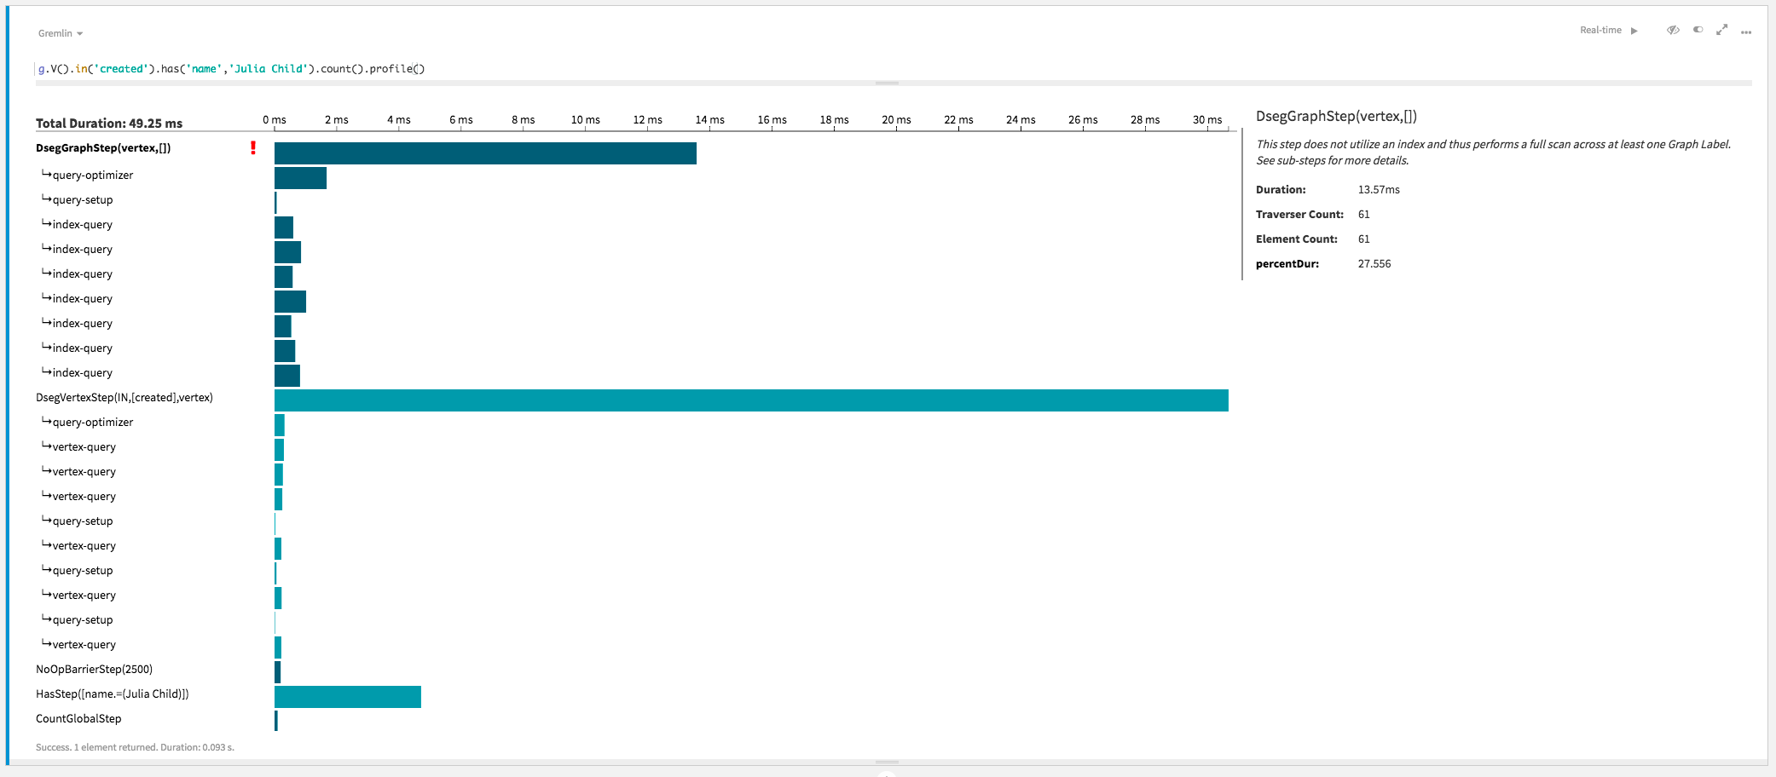Screen dimensions: 1776x777
Task: Select the query-optimizer sub-step row
Action: 91,175
